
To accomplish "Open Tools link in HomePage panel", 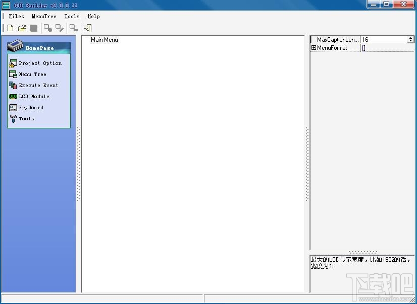I will click(x=26, y=119).
